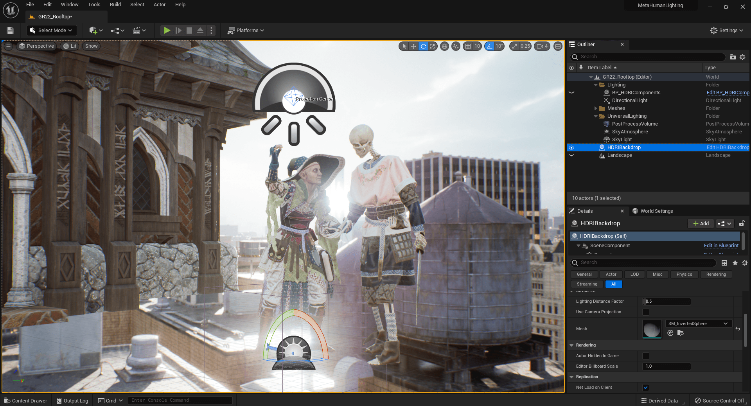Save the current level with disk icon

point(10,31)
